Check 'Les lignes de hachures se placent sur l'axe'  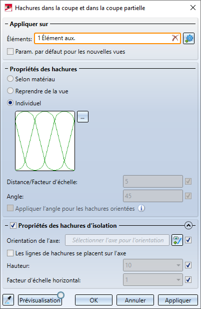[x=10, y=253]
